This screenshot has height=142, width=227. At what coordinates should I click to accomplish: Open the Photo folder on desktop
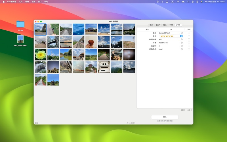point(20,24)
